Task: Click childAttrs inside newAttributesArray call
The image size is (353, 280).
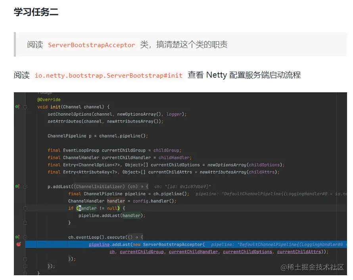Action: tap(262, 172)
